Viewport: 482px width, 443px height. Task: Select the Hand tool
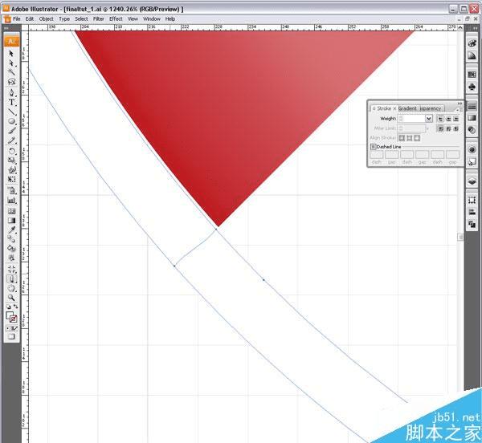click(x=11, y=288)
